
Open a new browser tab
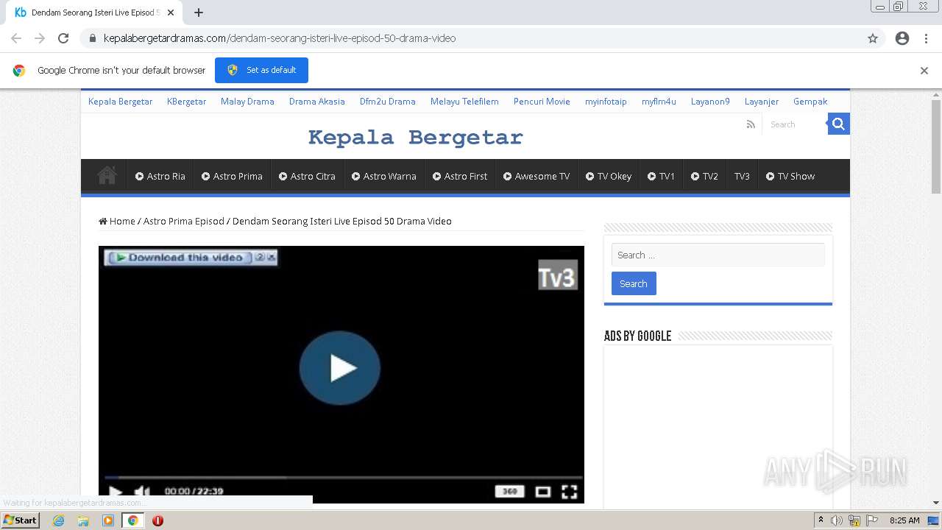[199, 13]
